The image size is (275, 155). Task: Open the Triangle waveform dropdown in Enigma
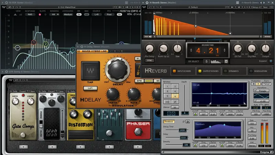(x=261, y=91)
